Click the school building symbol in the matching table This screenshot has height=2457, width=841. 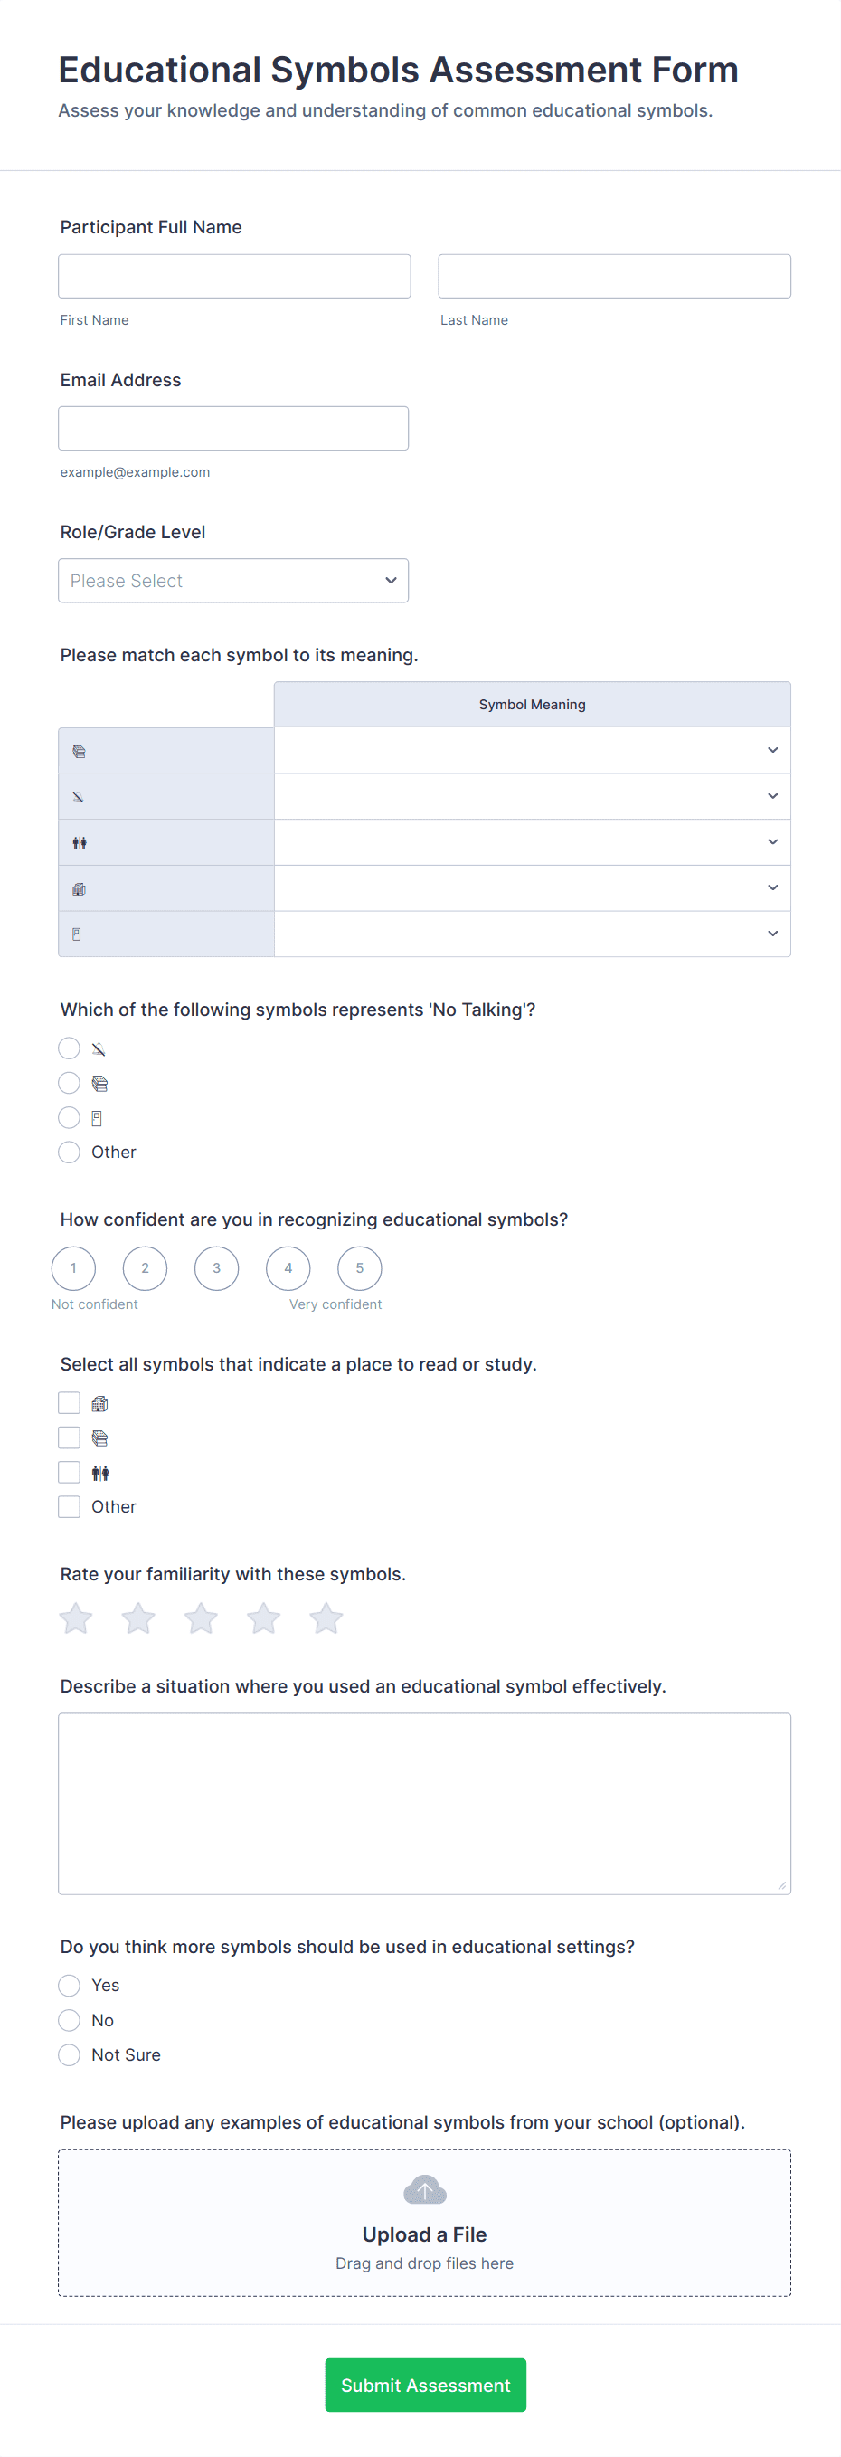[x=80, y=888]
